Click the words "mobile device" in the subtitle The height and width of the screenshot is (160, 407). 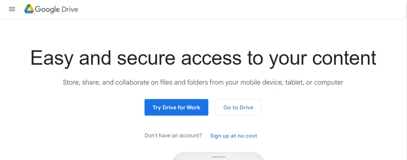click(261, 83)
